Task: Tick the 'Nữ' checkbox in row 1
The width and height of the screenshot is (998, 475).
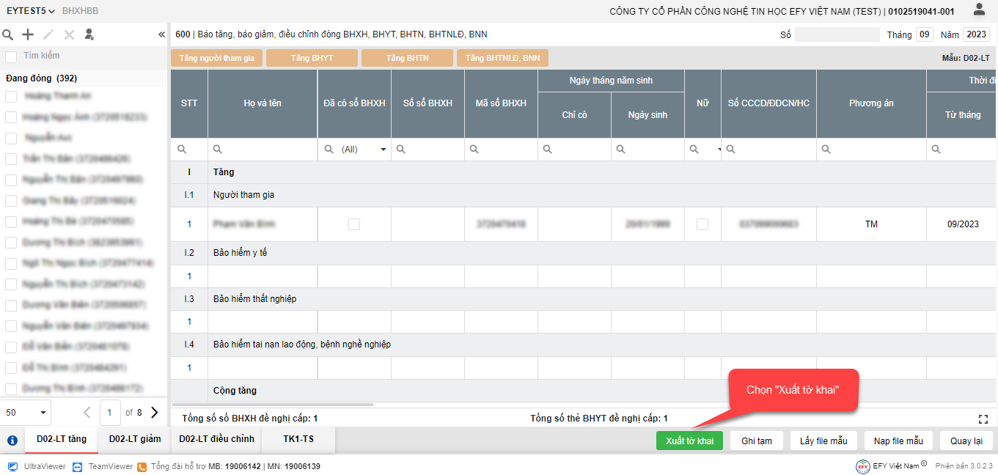Action: coord(702,224)
